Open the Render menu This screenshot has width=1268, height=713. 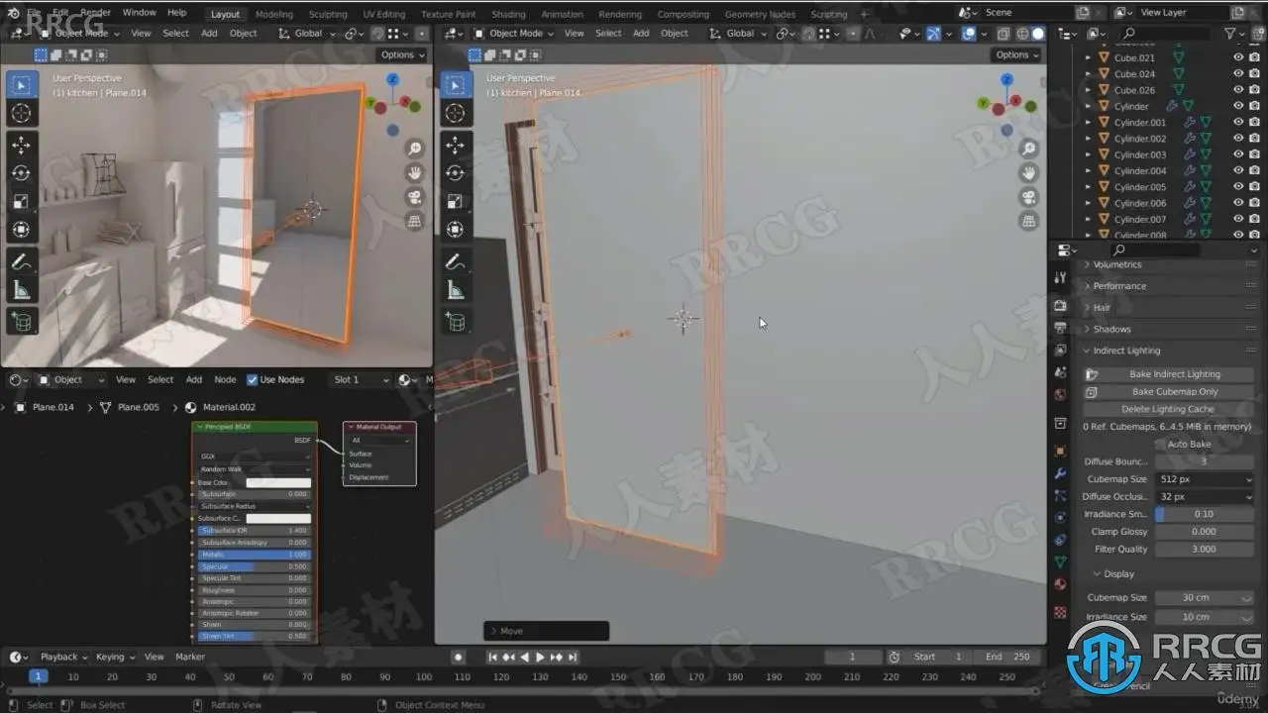coord(95,13)
